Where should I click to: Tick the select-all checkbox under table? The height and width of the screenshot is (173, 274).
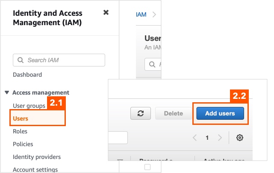click(x=147, y=167)
